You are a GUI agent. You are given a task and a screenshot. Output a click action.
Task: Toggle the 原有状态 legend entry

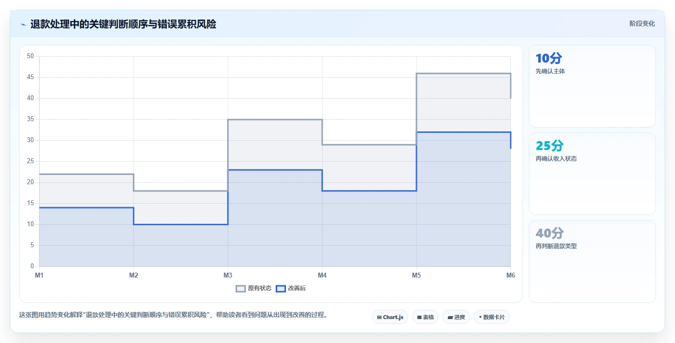[x=254, y=288]
